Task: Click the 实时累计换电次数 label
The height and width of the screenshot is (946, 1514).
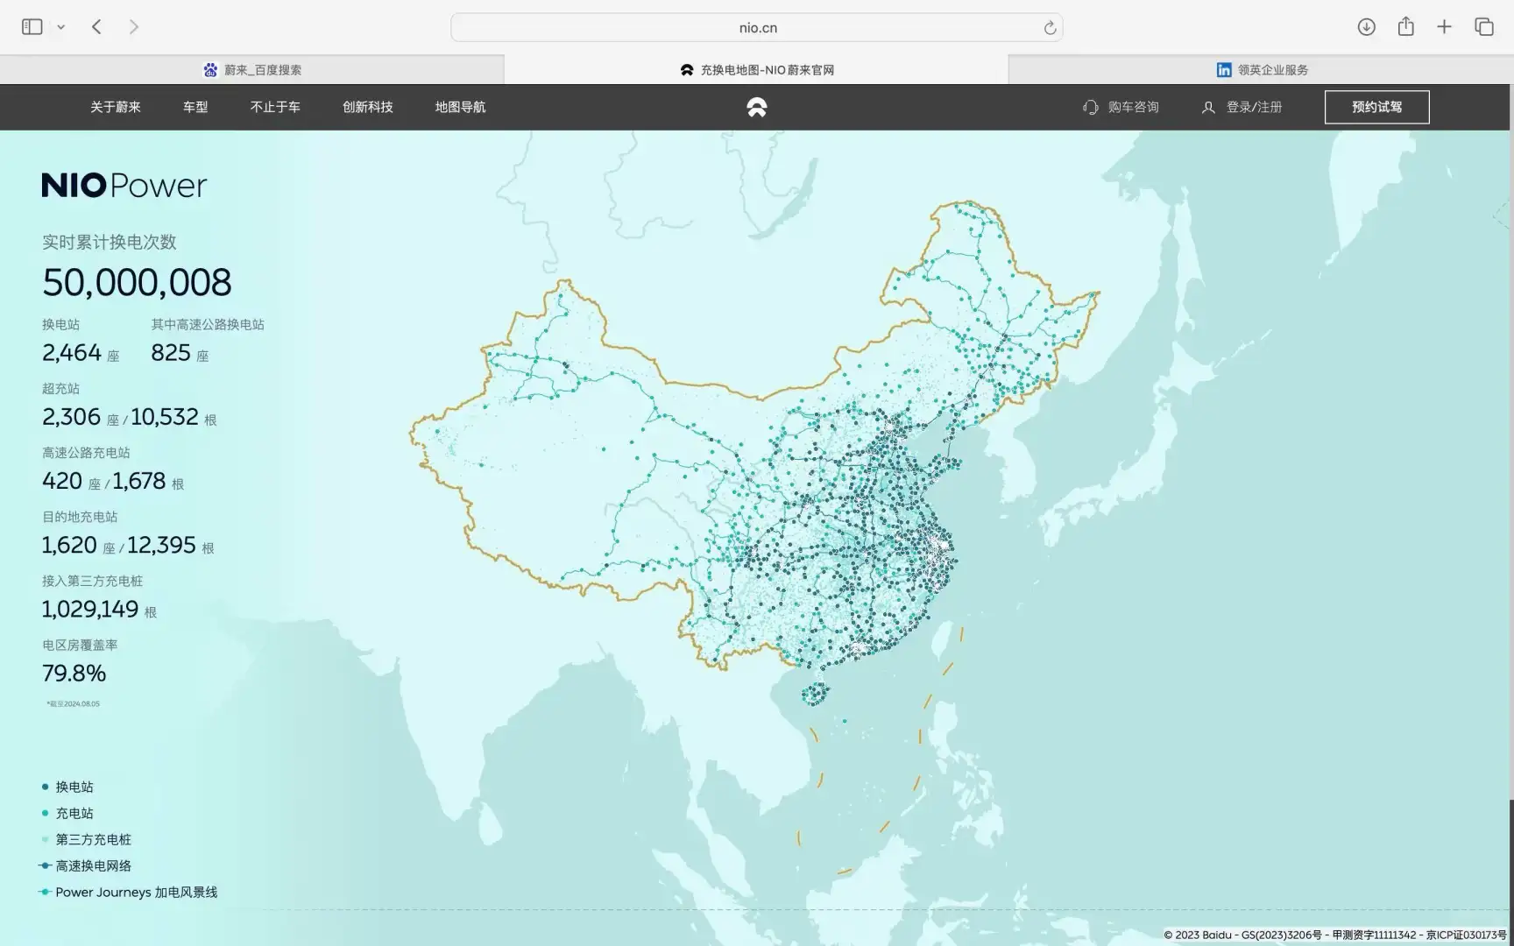Action: point(110,242)
